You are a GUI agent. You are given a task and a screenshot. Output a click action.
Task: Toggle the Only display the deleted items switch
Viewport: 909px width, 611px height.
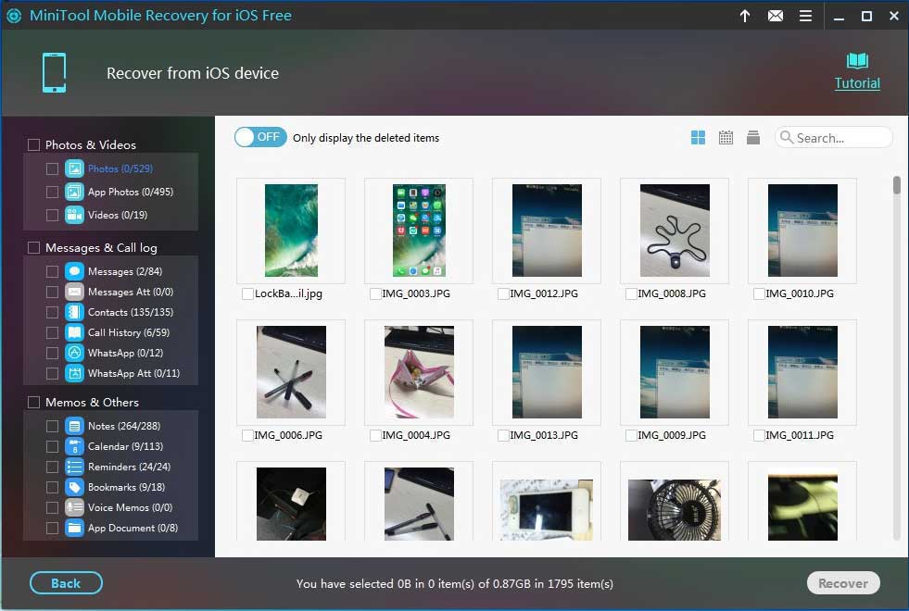pyautogui.click(x=259, y=136)
